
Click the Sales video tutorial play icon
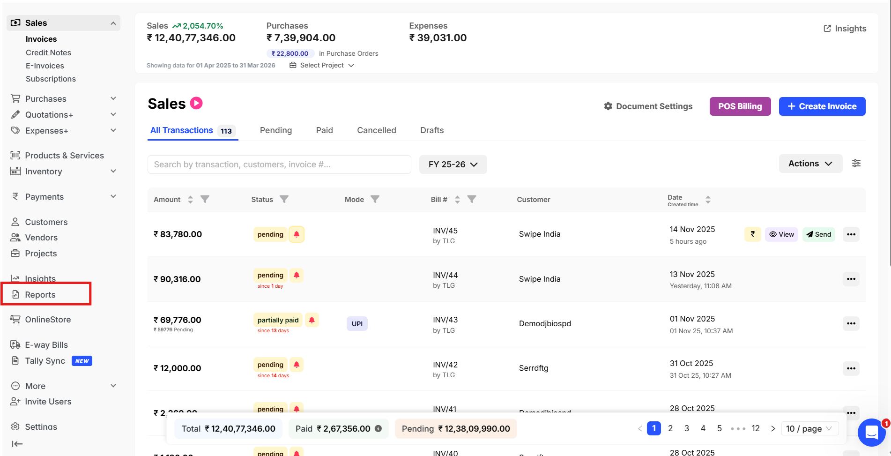point(196,103)
